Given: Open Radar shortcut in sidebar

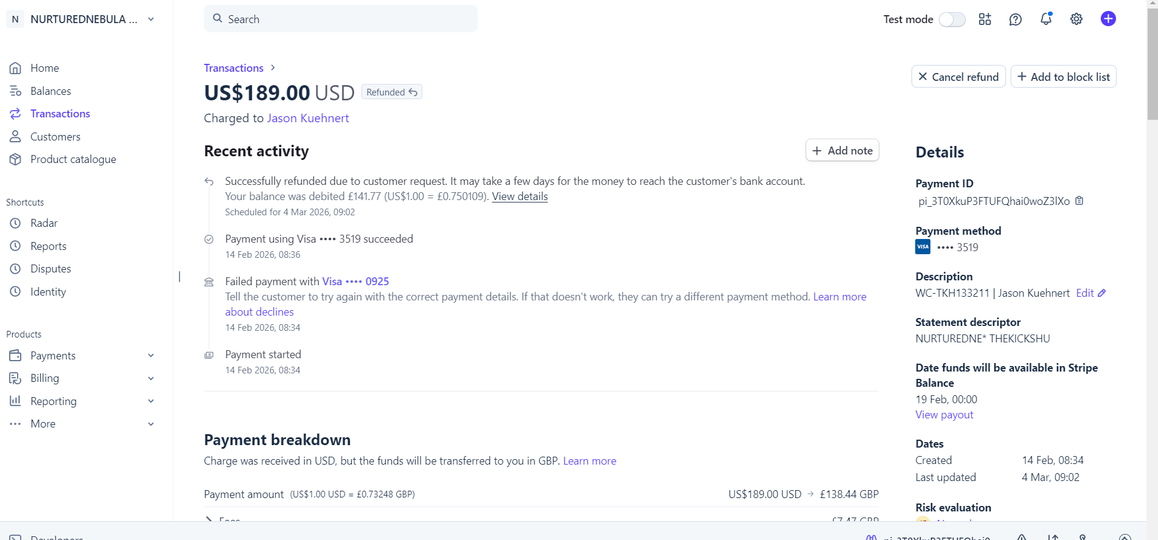Looking at the screenshot, I should [x=44, y=223].
